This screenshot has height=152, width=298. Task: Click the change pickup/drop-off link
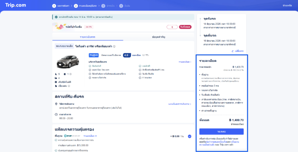pyautogui.click(x=238, y=51)
